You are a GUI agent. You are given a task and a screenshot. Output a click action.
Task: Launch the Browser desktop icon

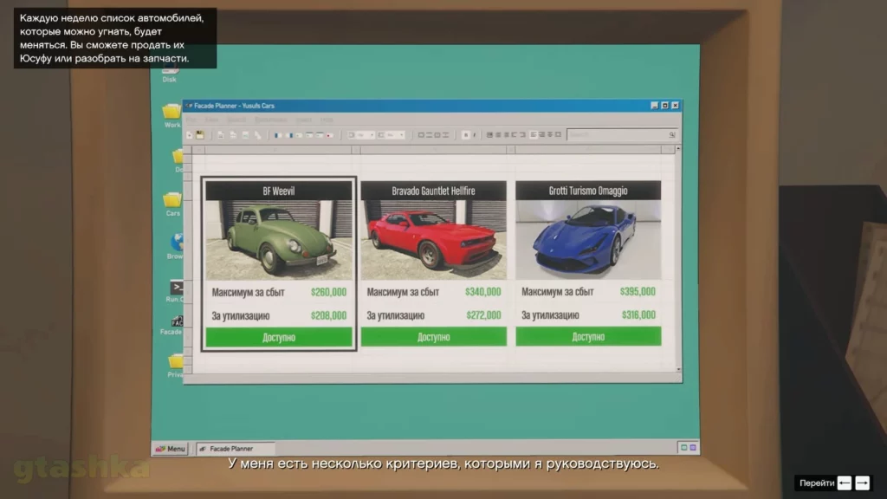coord(177,243)
